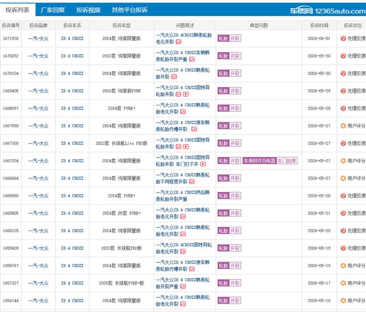Screen dimensions: 366x312
Task: Open the 投诉视频 tab
Action: pos(88,10)
